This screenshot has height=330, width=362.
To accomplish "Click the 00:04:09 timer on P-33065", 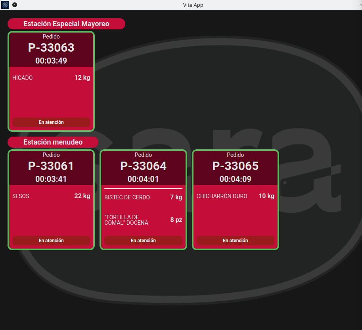I will click(x=236, y=179).
